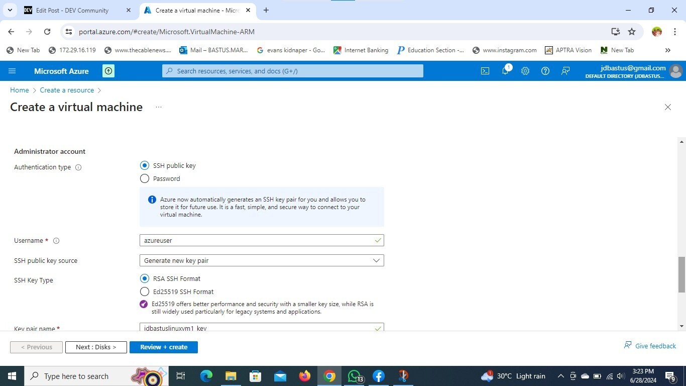Select the Create a virtual machine tab
686x386 pixels.
197,10
